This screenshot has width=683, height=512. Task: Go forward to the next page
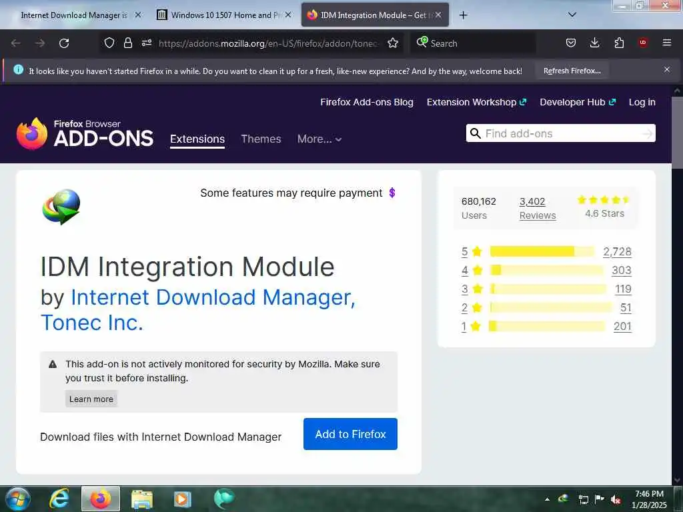tap(40, 43)
